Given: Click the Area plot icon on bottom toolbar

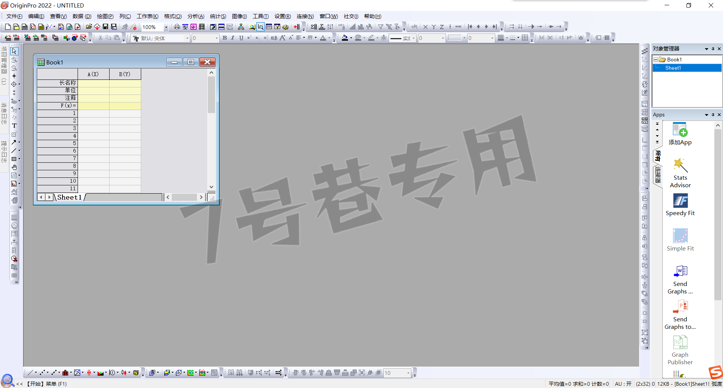Looking at the screenshot, I should click(101, 373).
